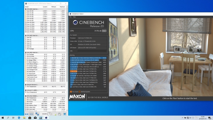Open the taskbar clock and date

pyautogui.click(x=203, y=118)
